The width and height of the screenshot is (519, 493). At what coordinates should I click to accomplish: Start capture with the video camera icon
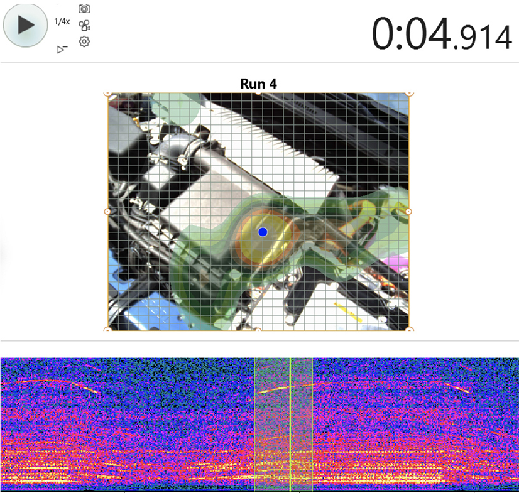(x=84, y=26)
